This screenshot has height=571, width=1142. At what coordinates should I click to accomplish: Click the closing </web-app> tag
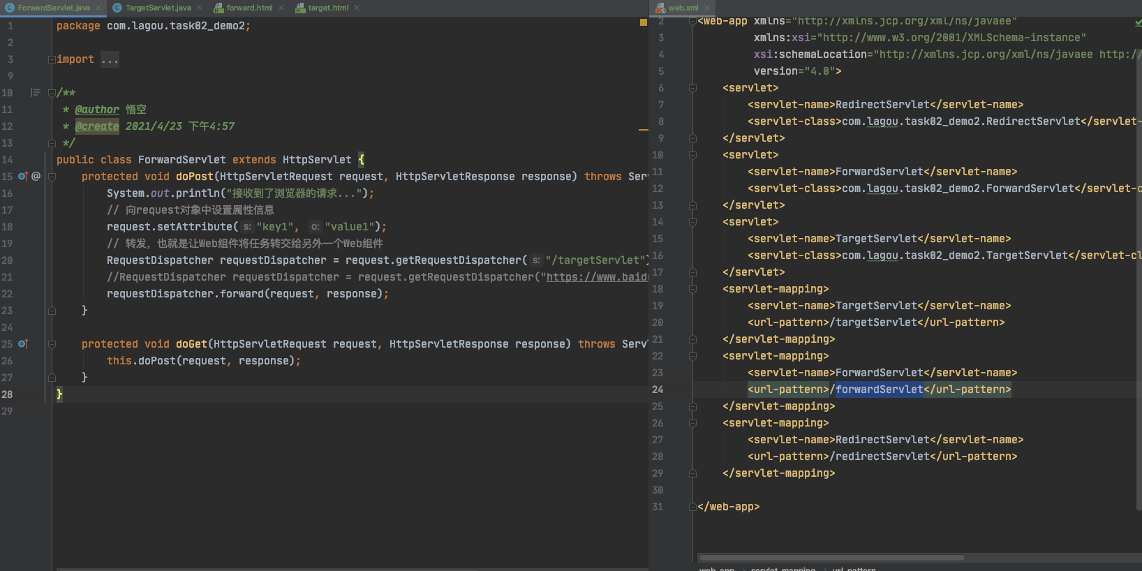coord(729,507)
